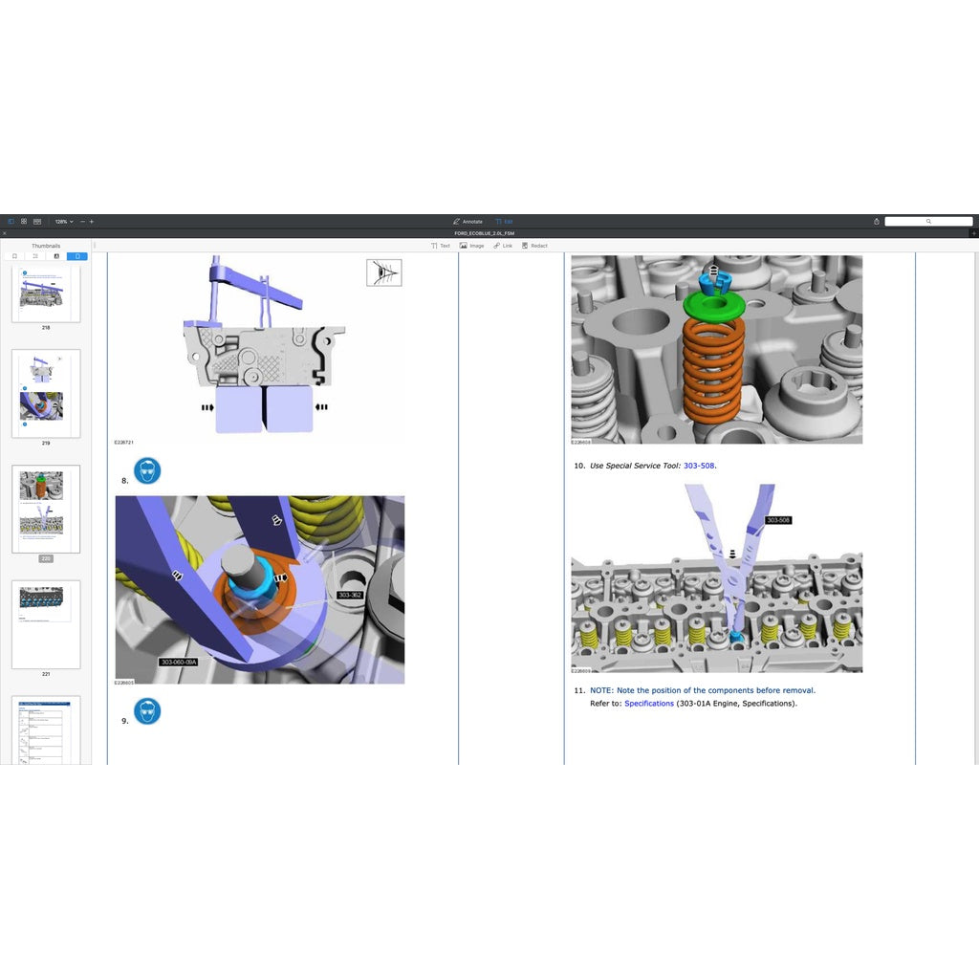The height and width of the screenshot is (979, 979).
Task: Select the Link tool
Action: point(503,246)
